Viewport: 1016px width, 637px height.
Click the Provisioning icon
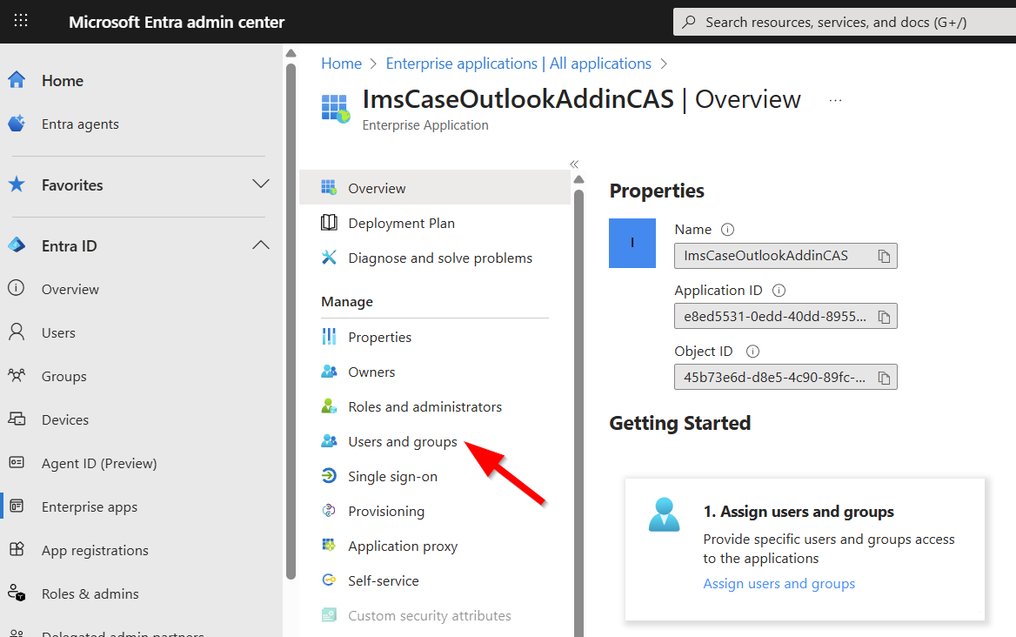coord(329,511)
